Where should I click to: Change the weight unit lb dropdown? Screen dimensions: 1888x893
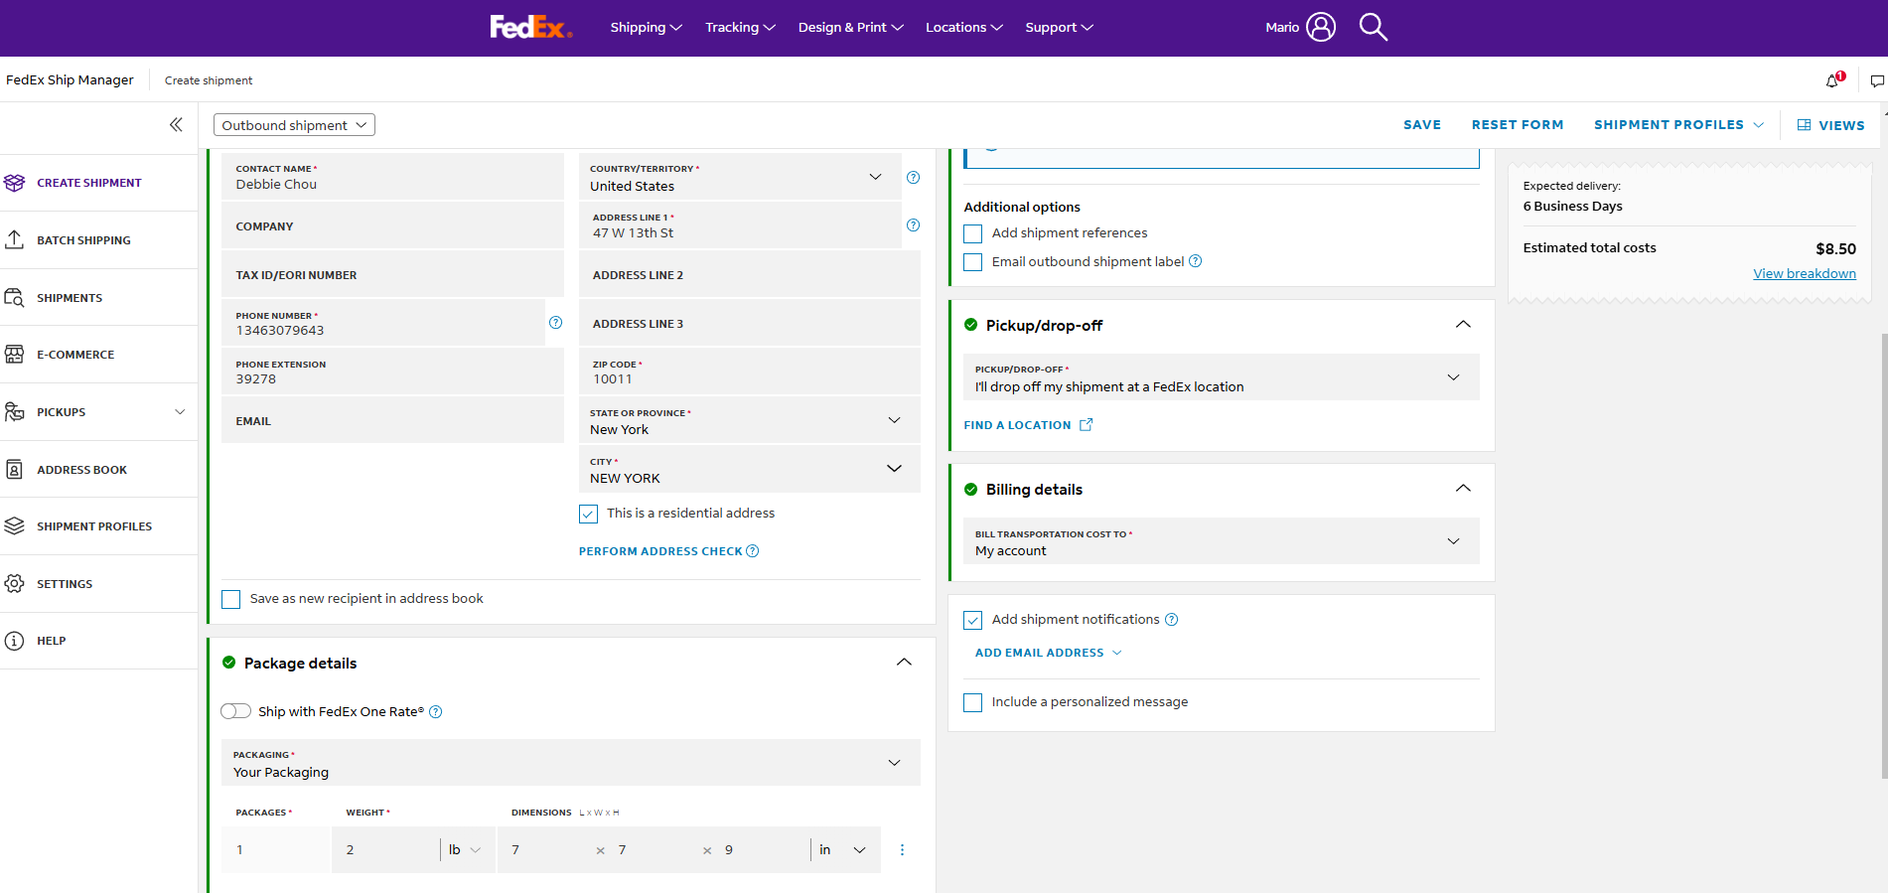point(465,849)
